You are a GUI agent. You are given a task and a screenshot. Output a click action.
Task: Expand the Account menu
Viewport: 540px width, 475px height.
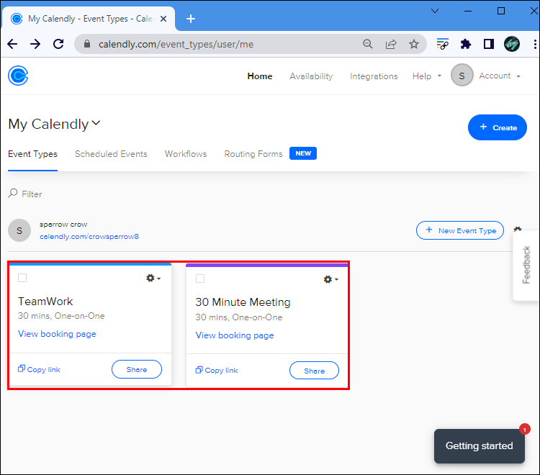click(500, 76)
